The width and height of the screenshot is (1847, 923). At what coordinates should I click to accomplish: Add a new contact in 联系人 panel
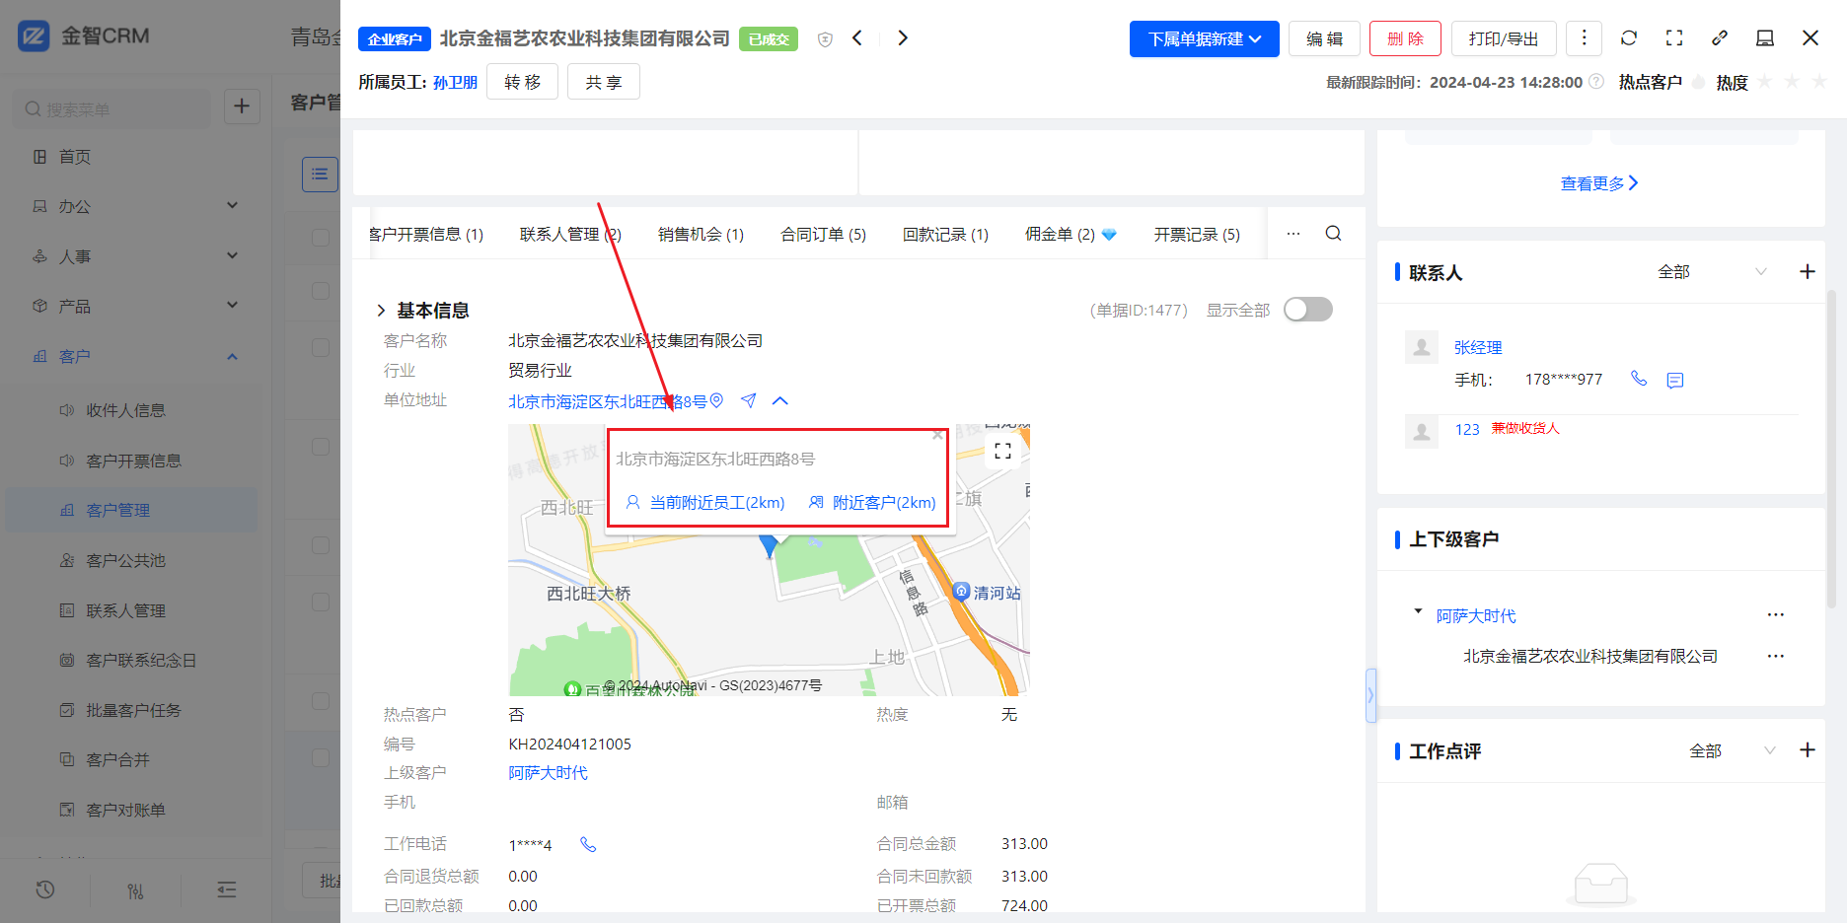click(x=1808, y=271)
